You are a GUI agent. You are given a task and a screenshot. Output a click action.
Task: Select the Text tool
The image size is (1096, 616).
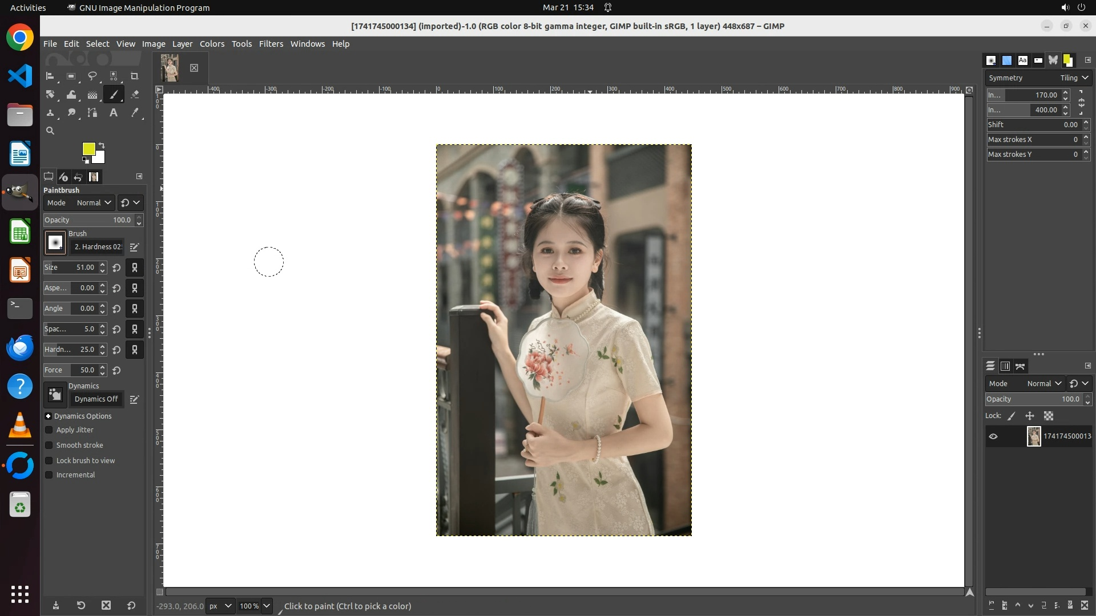pyautogui.click(x=114, y=113)
